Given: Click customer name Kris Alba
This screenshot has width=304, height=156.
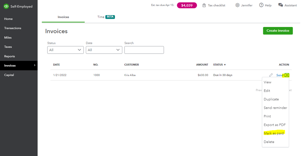Looking at the screenshot, I should [130, 75].
